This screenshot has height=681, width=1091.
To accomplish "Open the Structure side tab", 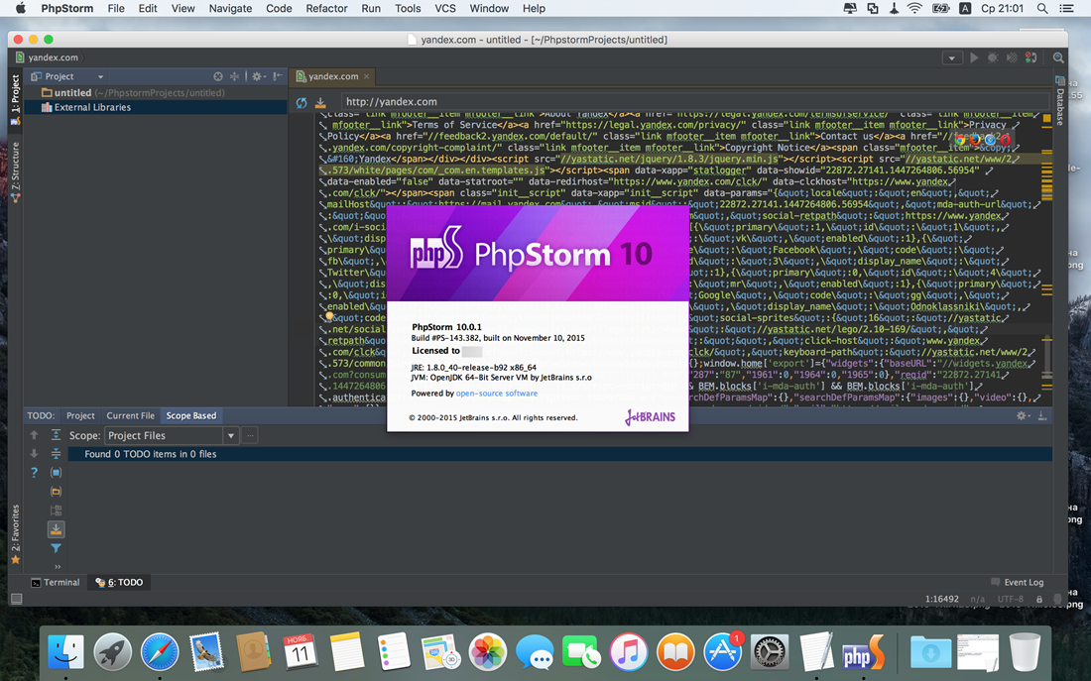I will point(15,171).
